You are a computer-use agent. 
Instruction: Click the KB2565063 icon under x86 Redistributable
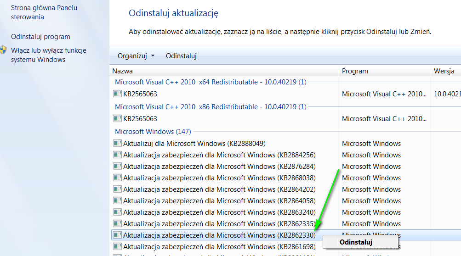[x=117, y=119]
